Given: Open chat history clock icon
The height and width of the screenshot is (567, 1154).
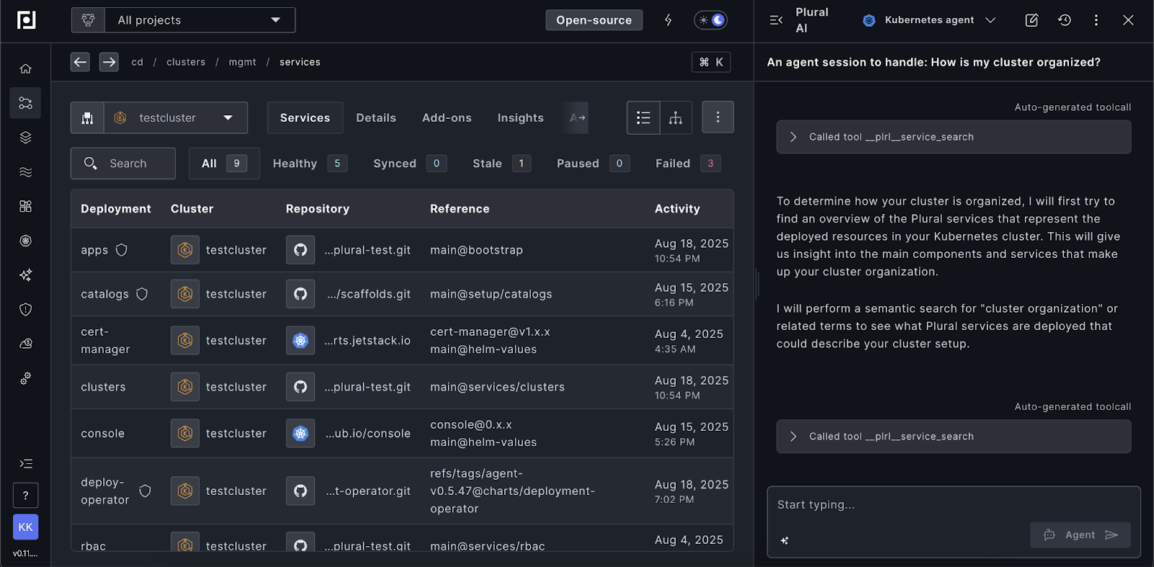Looking at the screenshot, I should [x=1065, y=20].
